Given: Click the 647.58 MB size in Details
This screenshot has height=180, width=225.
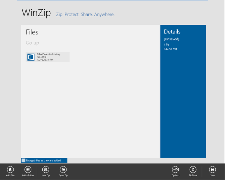Looking at the screenshot, I should click(x=170, y=49).
